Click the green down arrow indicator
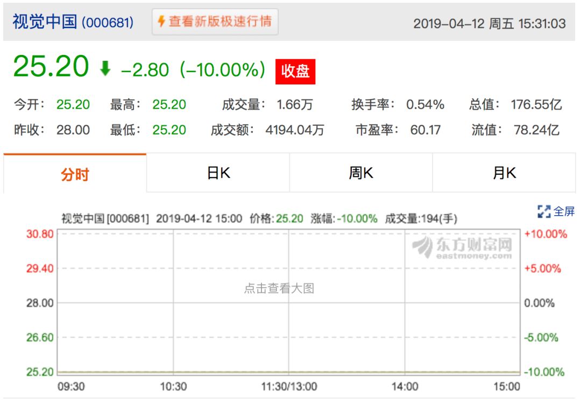 click(105, 68)
